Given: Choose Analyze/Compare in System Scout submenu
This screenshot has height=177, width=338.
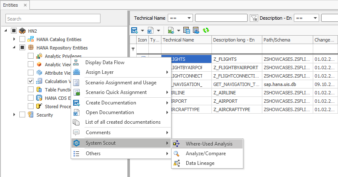Looking at the screenshot, I should click(206, 154).
